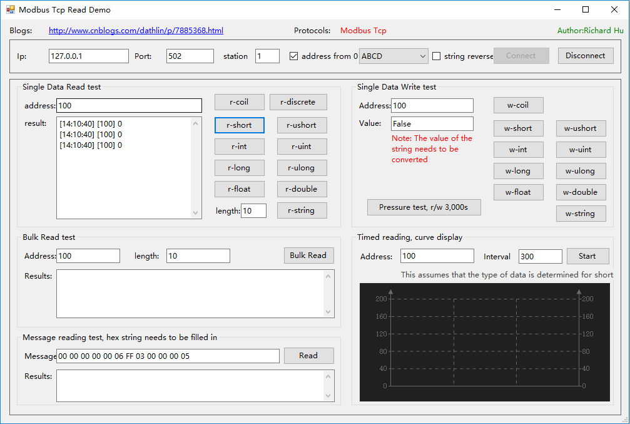This screenshot has height=424, width=630.
Task: Click the r-ulong button
Action: pyautogui.click(x=302, y=168)
